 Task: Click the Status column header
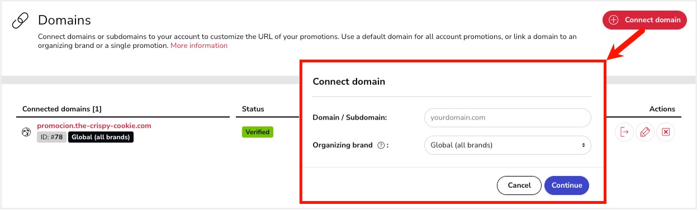[x=253, y=109]
